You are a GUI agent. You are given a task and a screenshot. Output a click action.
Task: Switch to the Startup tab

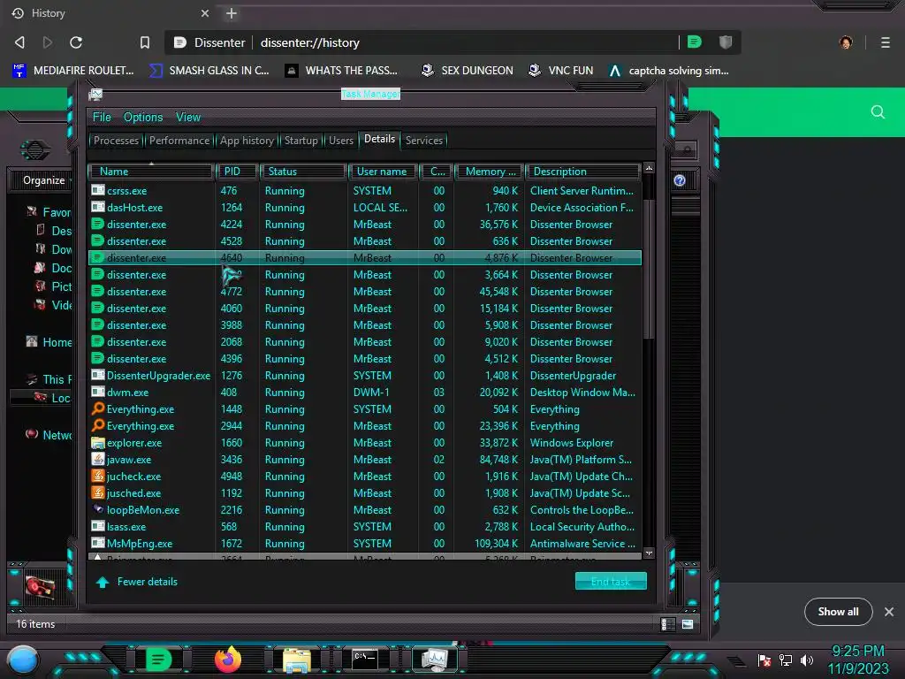[300, 141]
